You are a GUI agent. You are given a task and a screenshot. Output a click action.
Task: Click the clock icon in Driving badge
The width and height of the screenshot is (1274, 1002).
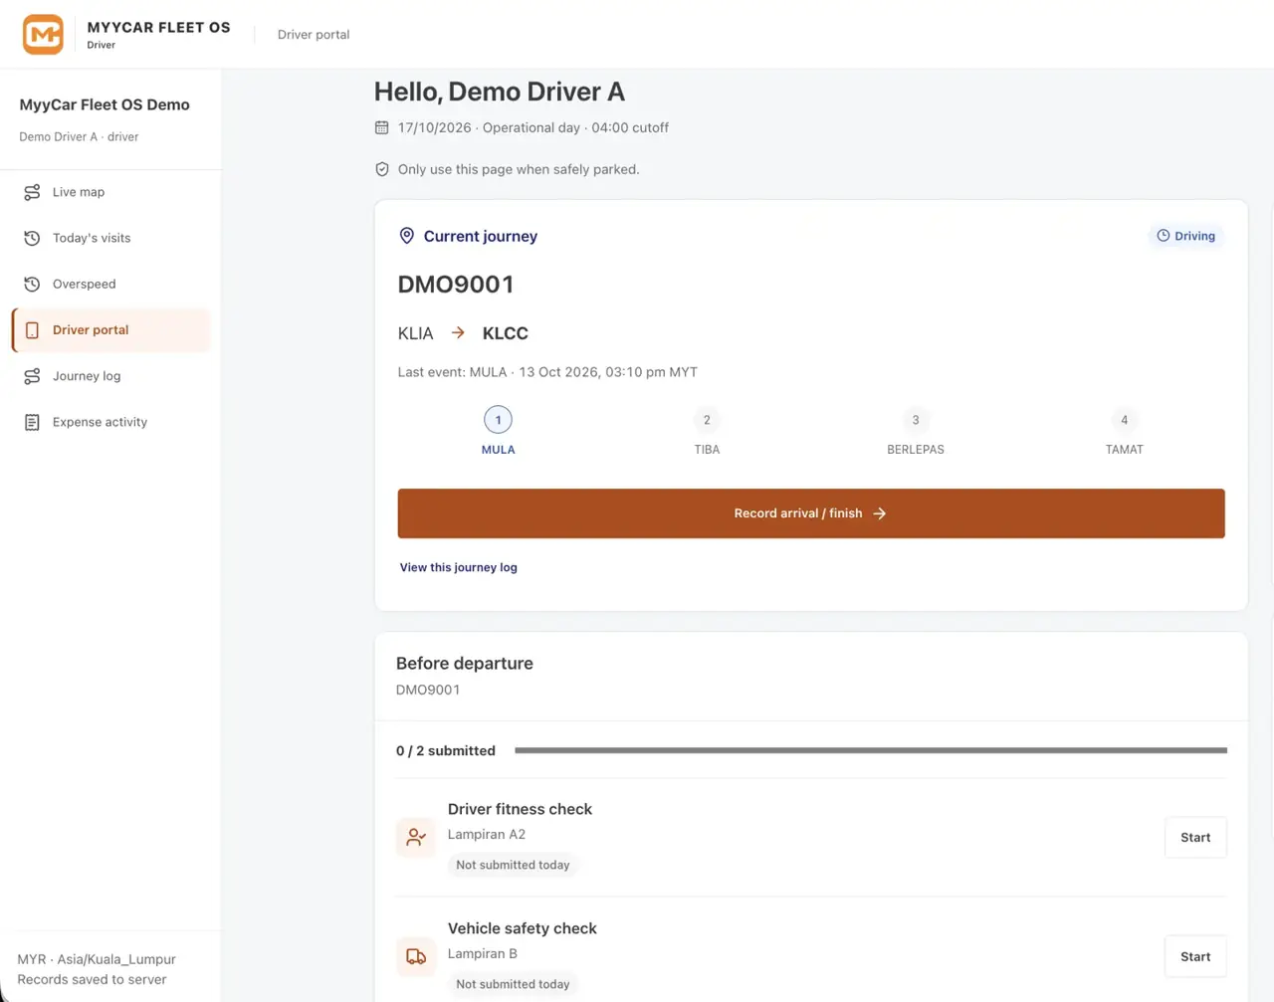point(1163,236)
